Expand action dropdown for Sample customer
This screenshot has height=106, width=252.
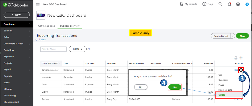(241, 70)
